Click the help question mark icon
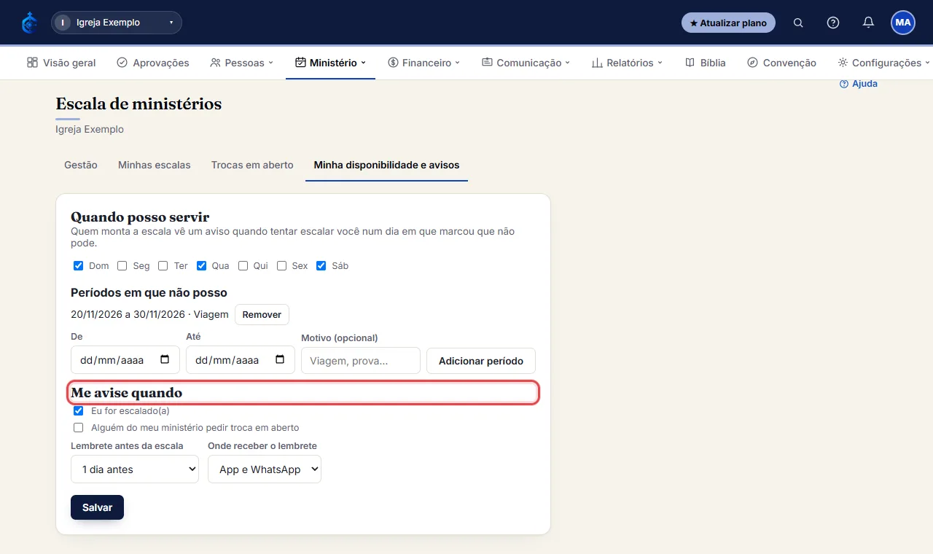The height and width of the screenshot is (554, 933). (x=833, y=23)
